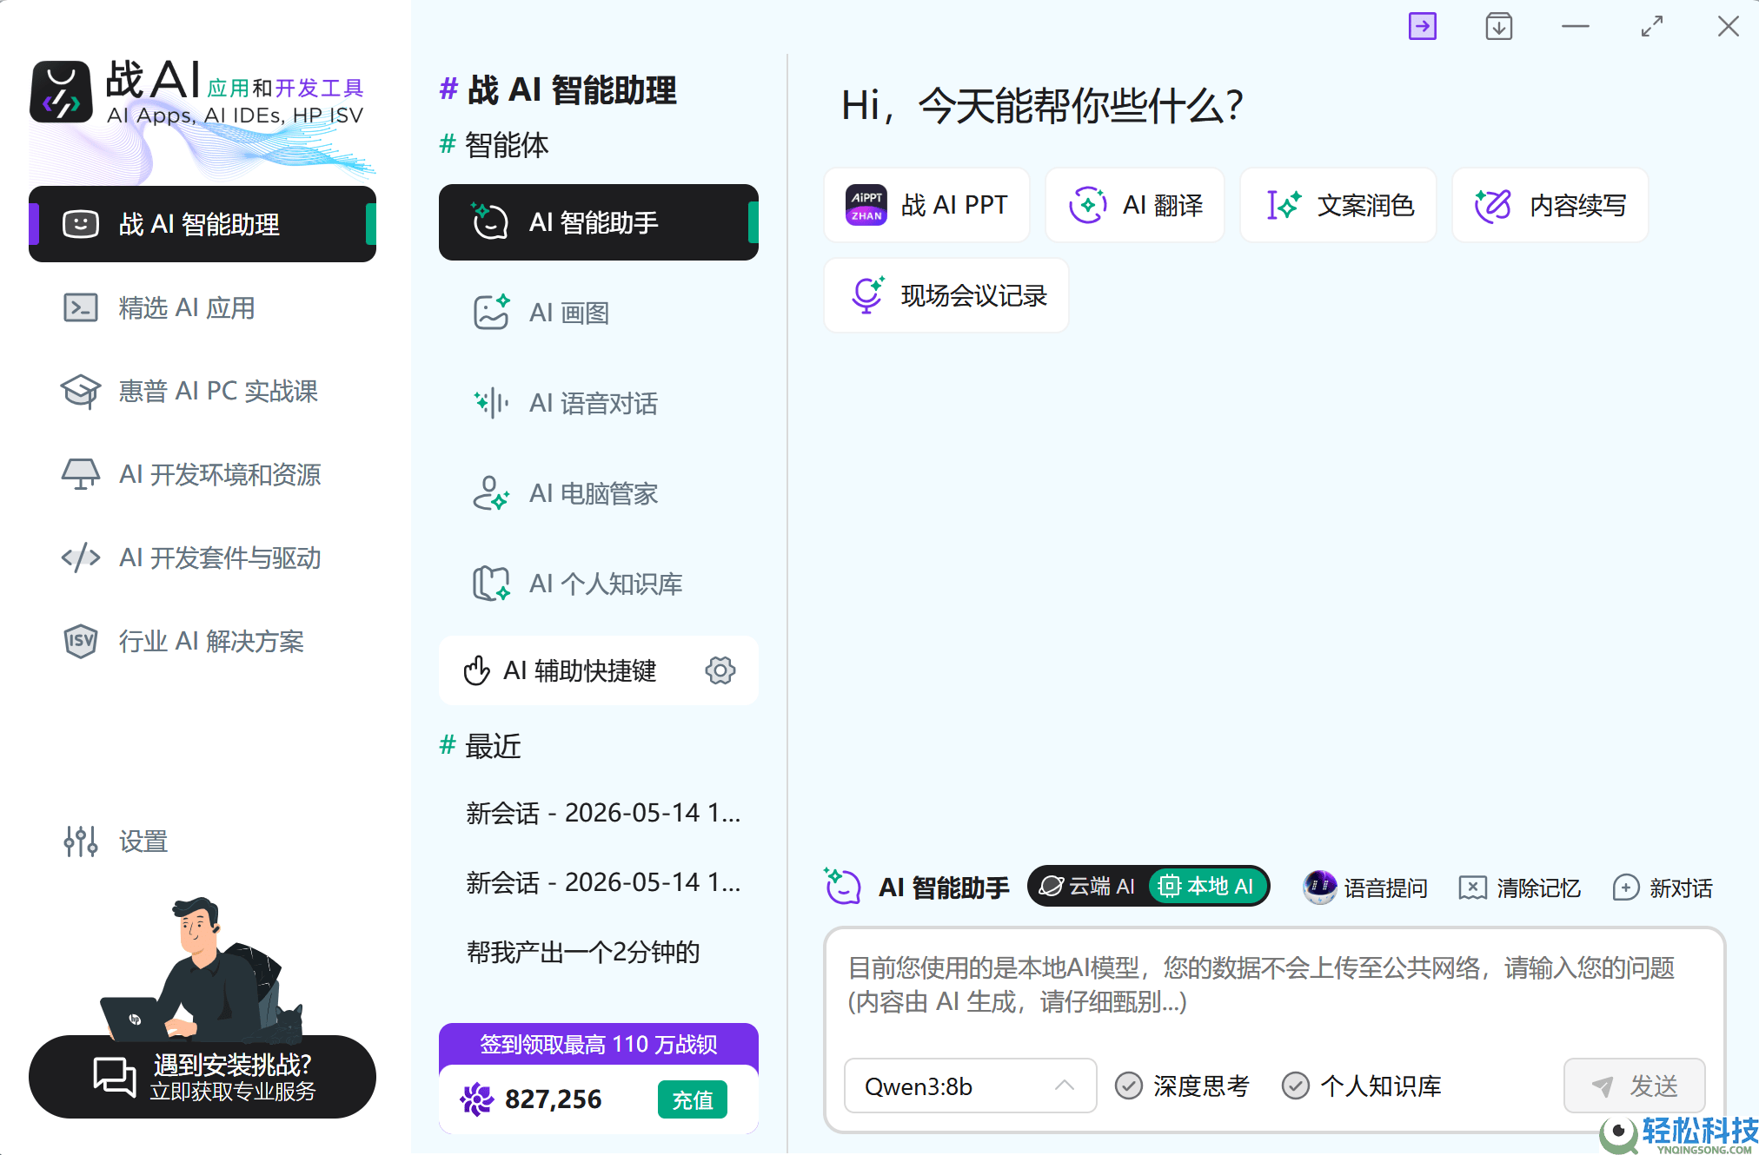Open 战 AI 智能助理 in the left sidebar
The image size is (1759, 1155).
[x=202, y=224]
